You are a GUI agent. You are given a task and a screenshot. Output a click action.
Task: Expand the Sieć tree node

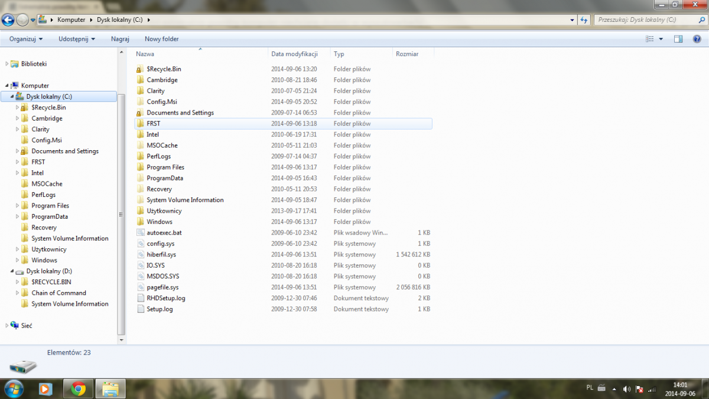point(7,326)
